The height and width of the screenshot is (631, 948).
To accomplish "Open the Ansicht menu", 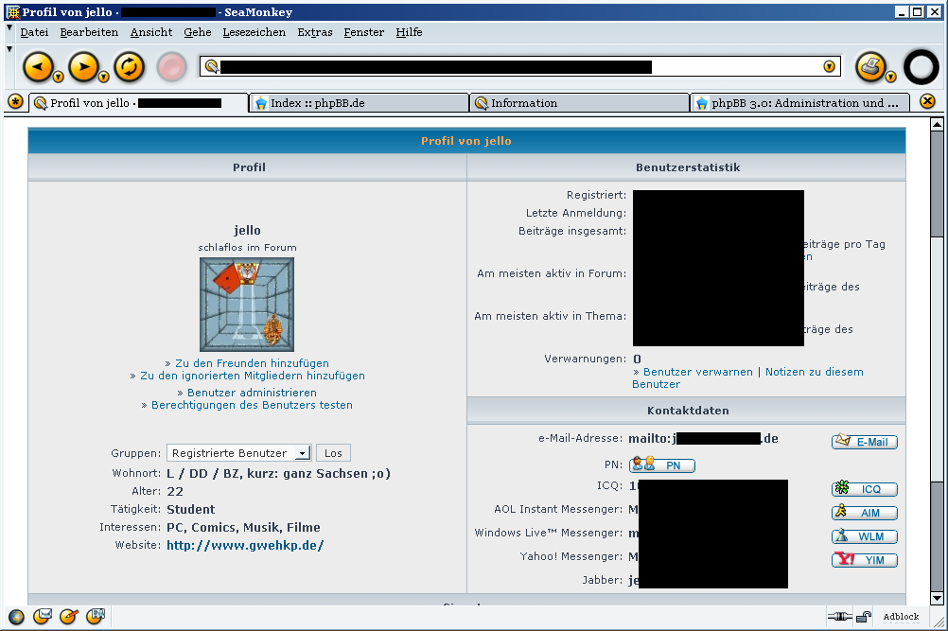I will [x=151, y=32].
